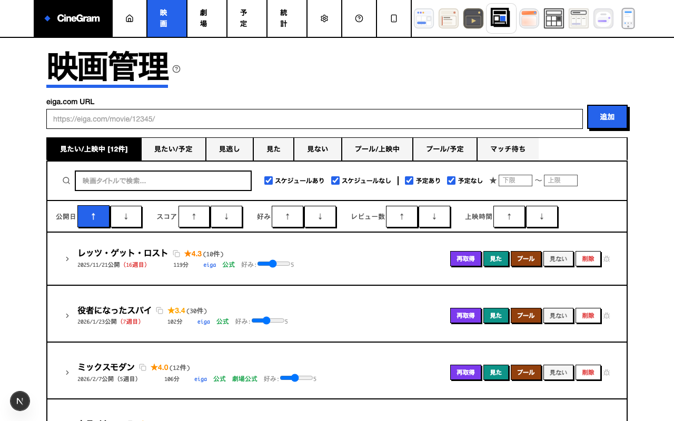
Task: Click the mobile device icon in the navigation
Action: pos(394,18)
